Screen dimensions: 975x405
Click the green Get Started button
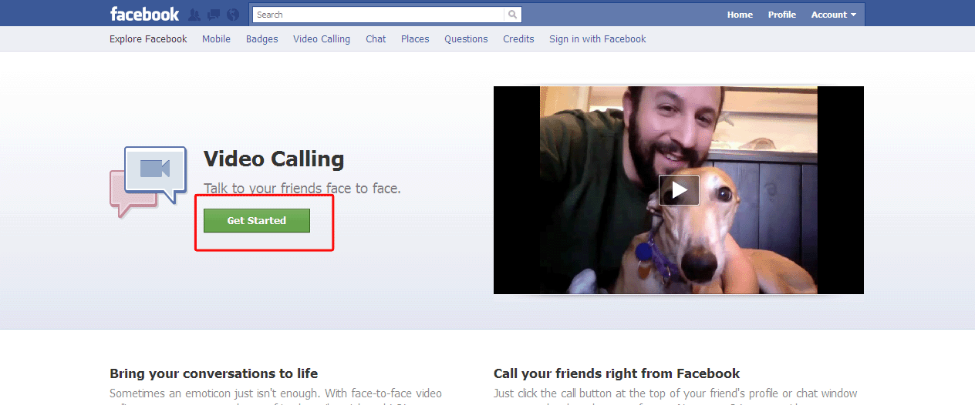coord(257,220)
